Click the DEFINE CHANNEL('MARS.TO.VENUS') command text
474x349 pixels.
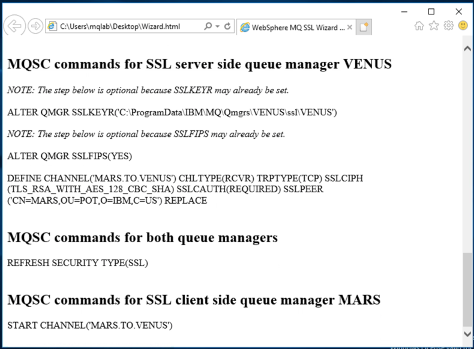click(x=185, y=189)
